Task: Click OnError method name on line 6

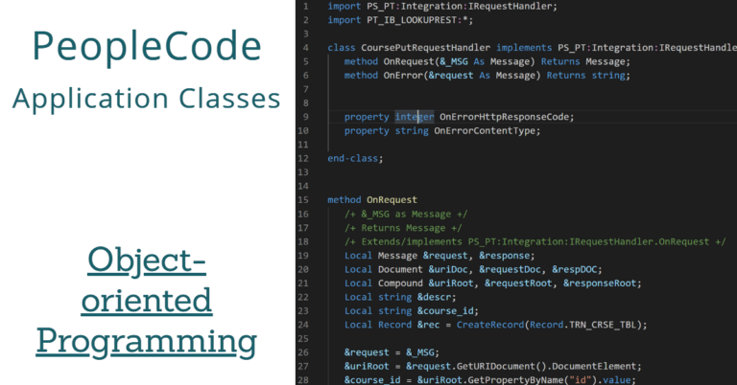Action: (403, 76)
